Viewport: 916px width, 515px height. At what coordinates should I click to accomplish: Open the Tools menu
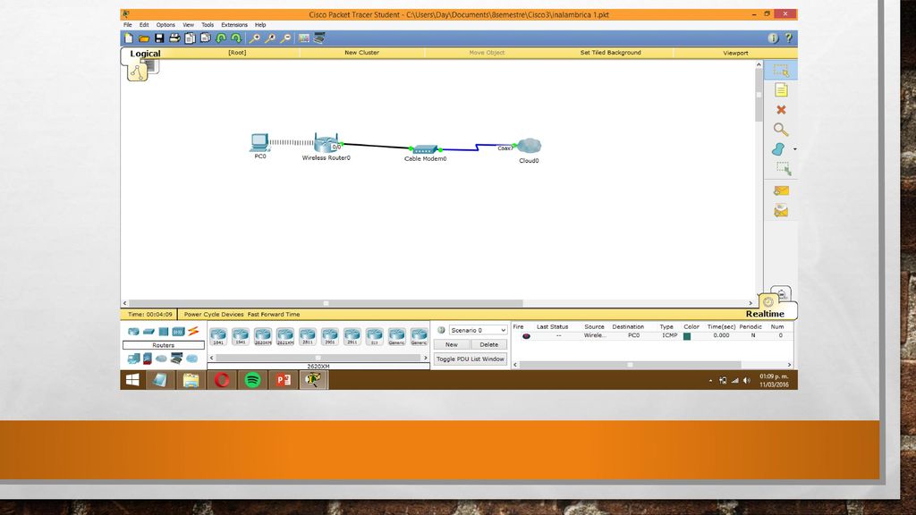point(208,25)
